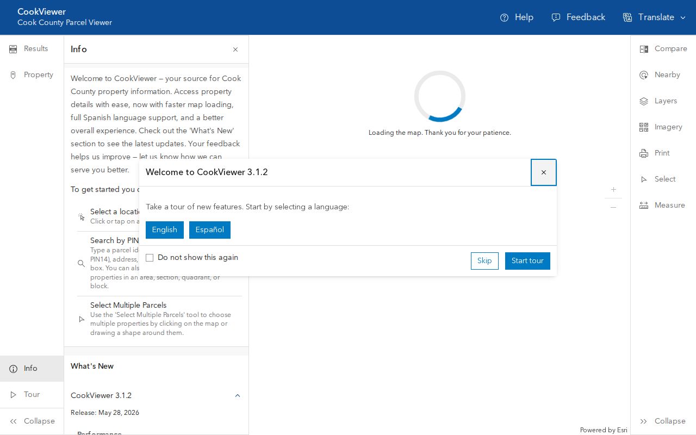Switch to the Tour tab
The height and width of the screenshot is (435, 696).
pyautogui.click(x=32, y=395)
